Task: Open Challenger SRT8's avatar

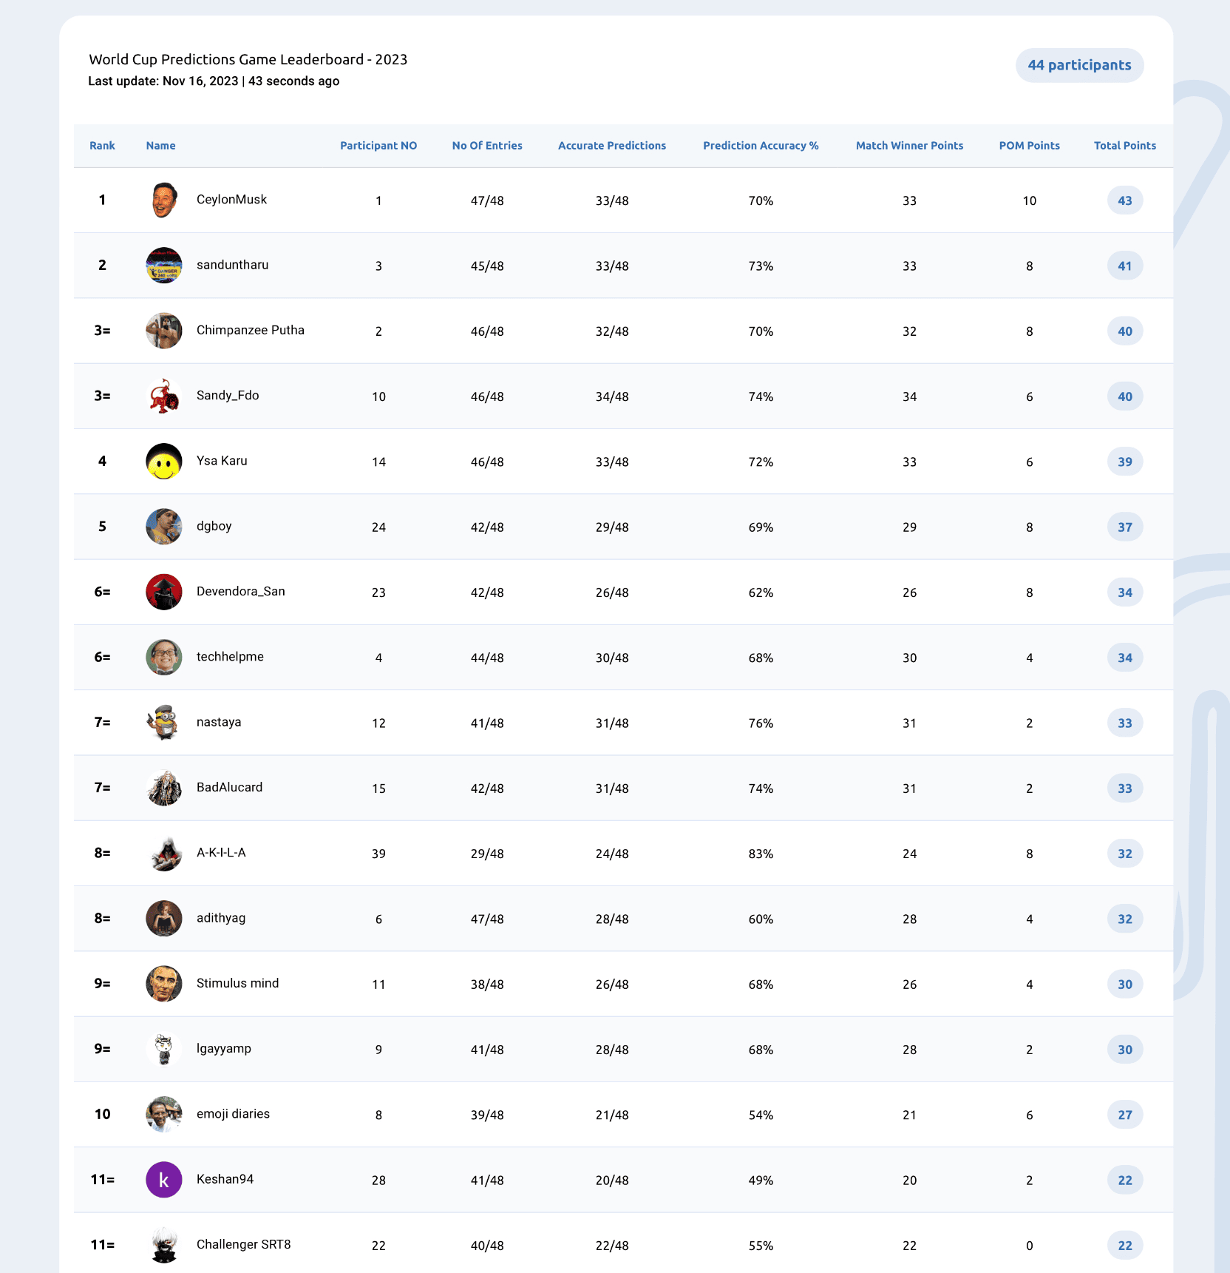Action: (x=164, y=1245)
